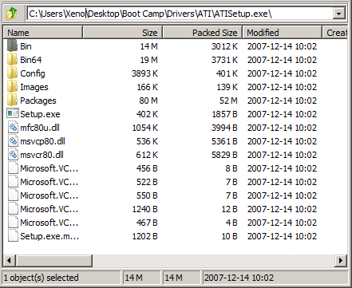352x288 pixels.
Task: Click the scroll left arrow of horizontal scrollbar
Action: click(10, 260)
